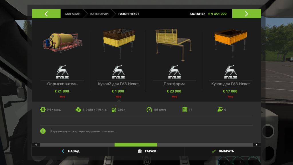
Task: Click the ГАРАЖ button
Action: pos(146,151)
